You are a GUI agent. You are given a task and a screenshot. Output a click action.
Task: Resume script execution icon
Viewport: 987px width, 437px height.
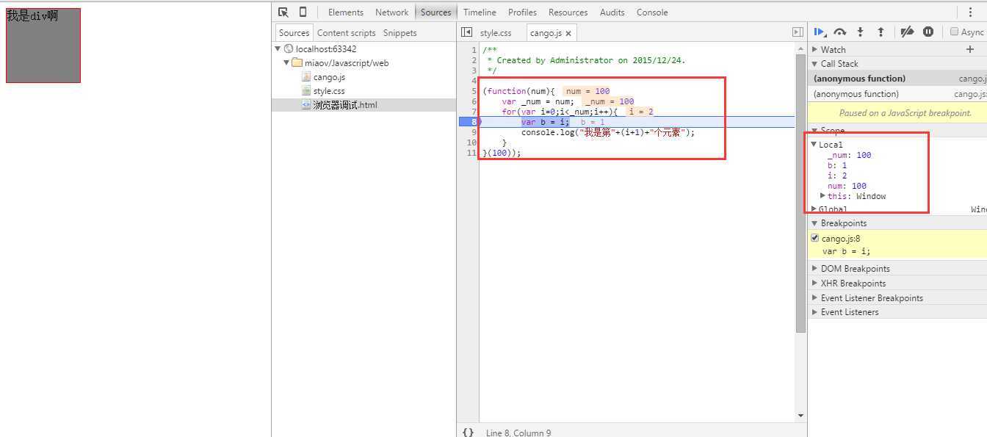(820, 32)
